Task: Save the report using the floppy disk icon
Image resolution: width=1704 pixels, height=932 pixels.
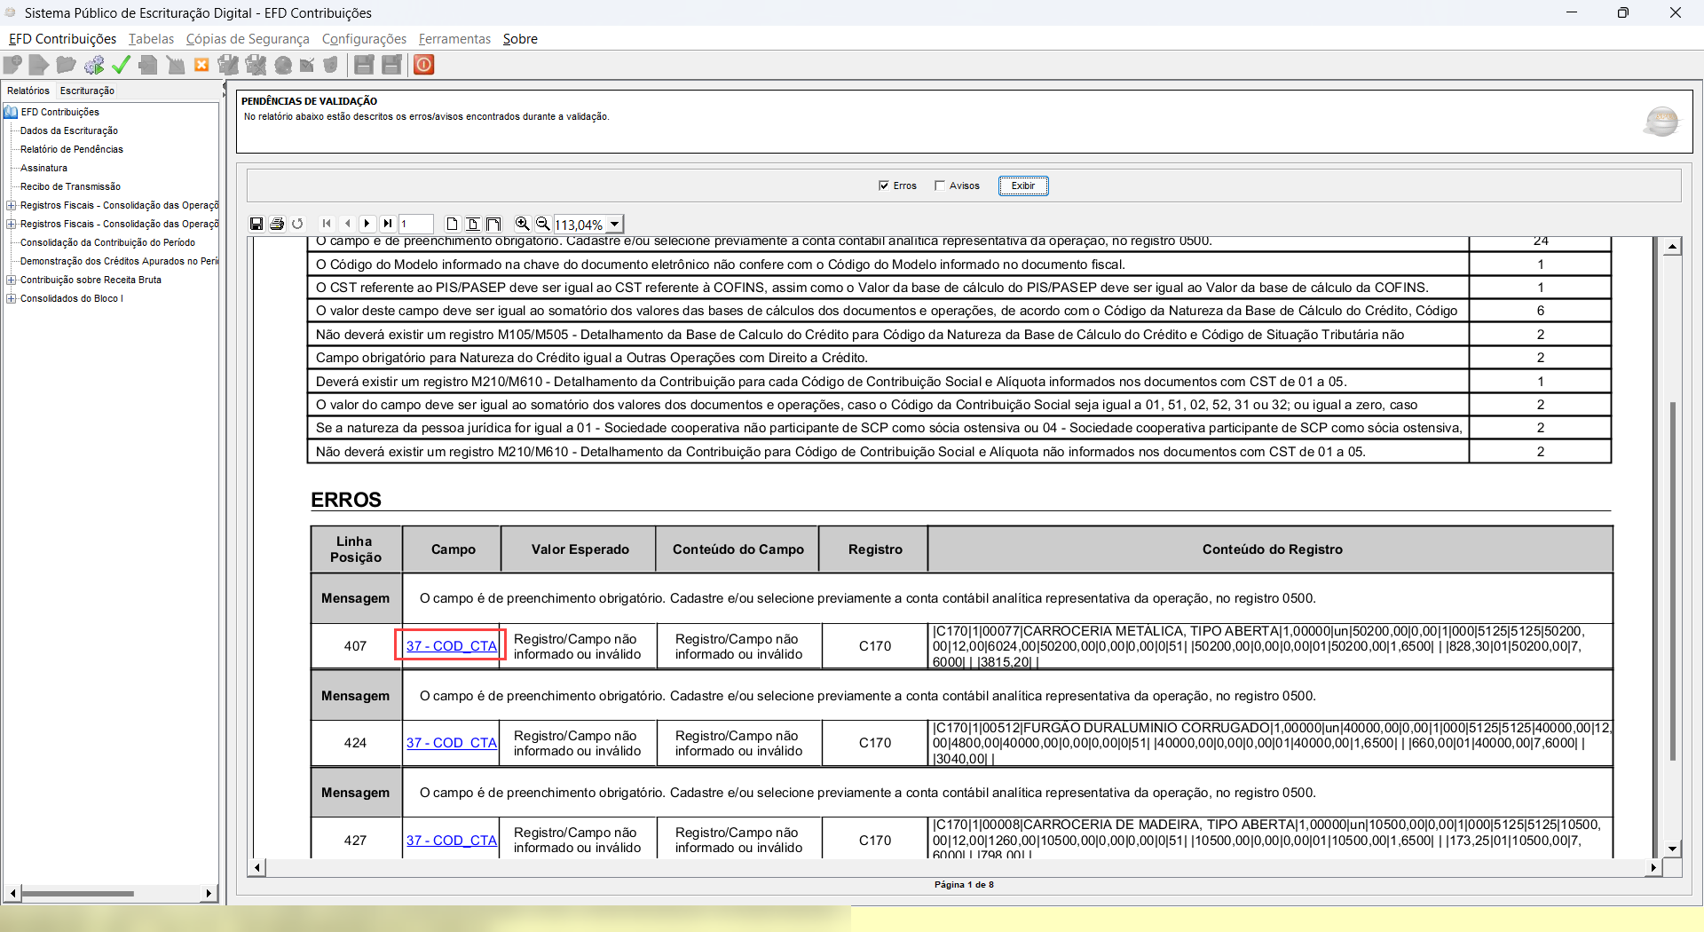Action: point(256,224)
